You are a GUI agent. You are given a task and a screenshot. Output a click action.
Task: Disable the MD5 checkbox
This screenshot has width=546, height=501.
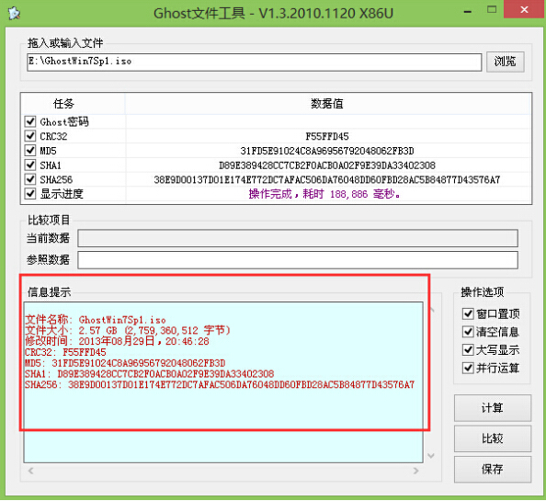[x=30, y=151]
